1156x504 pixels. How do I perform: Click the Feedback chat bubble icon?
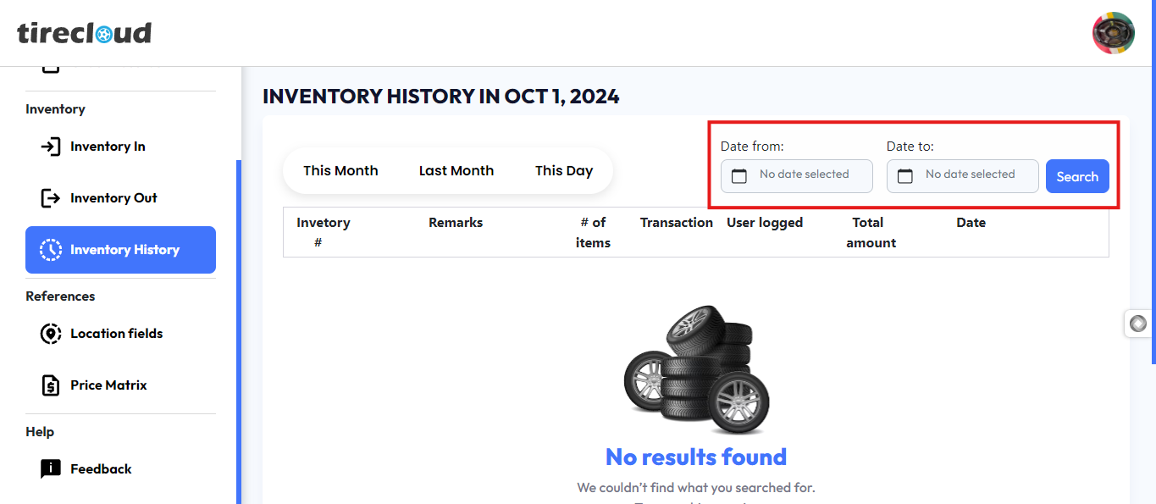[51, 469]
